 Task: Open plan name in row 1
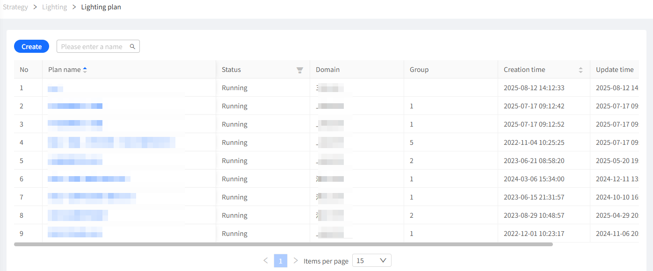tap(55, 88)
